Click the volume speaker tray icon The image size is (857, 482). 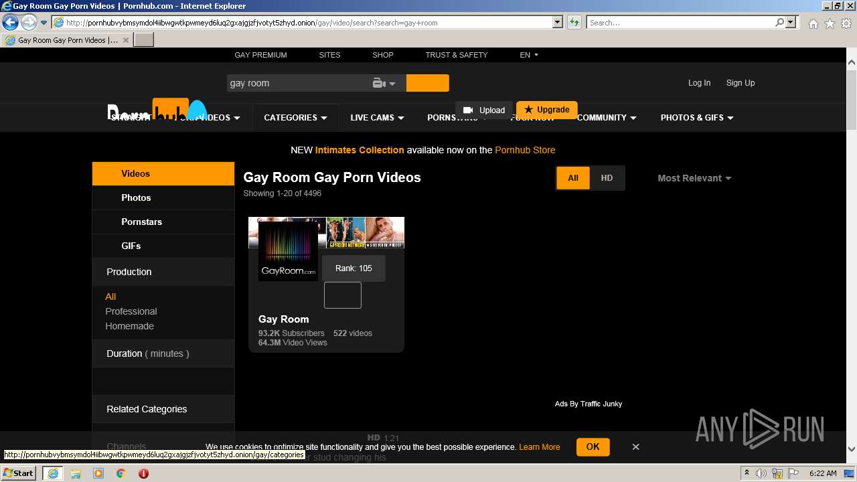click(x=761, y=473)
